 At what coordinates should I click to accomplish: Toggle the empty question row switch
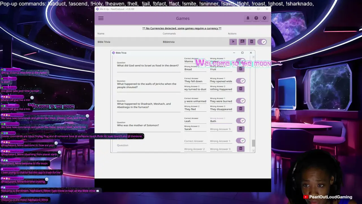point(241,141)
